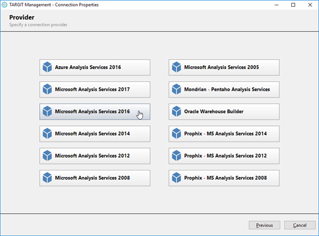Select Microsoft Analysis Services 2017 provider
319x236 pixels.
point(95,90)
